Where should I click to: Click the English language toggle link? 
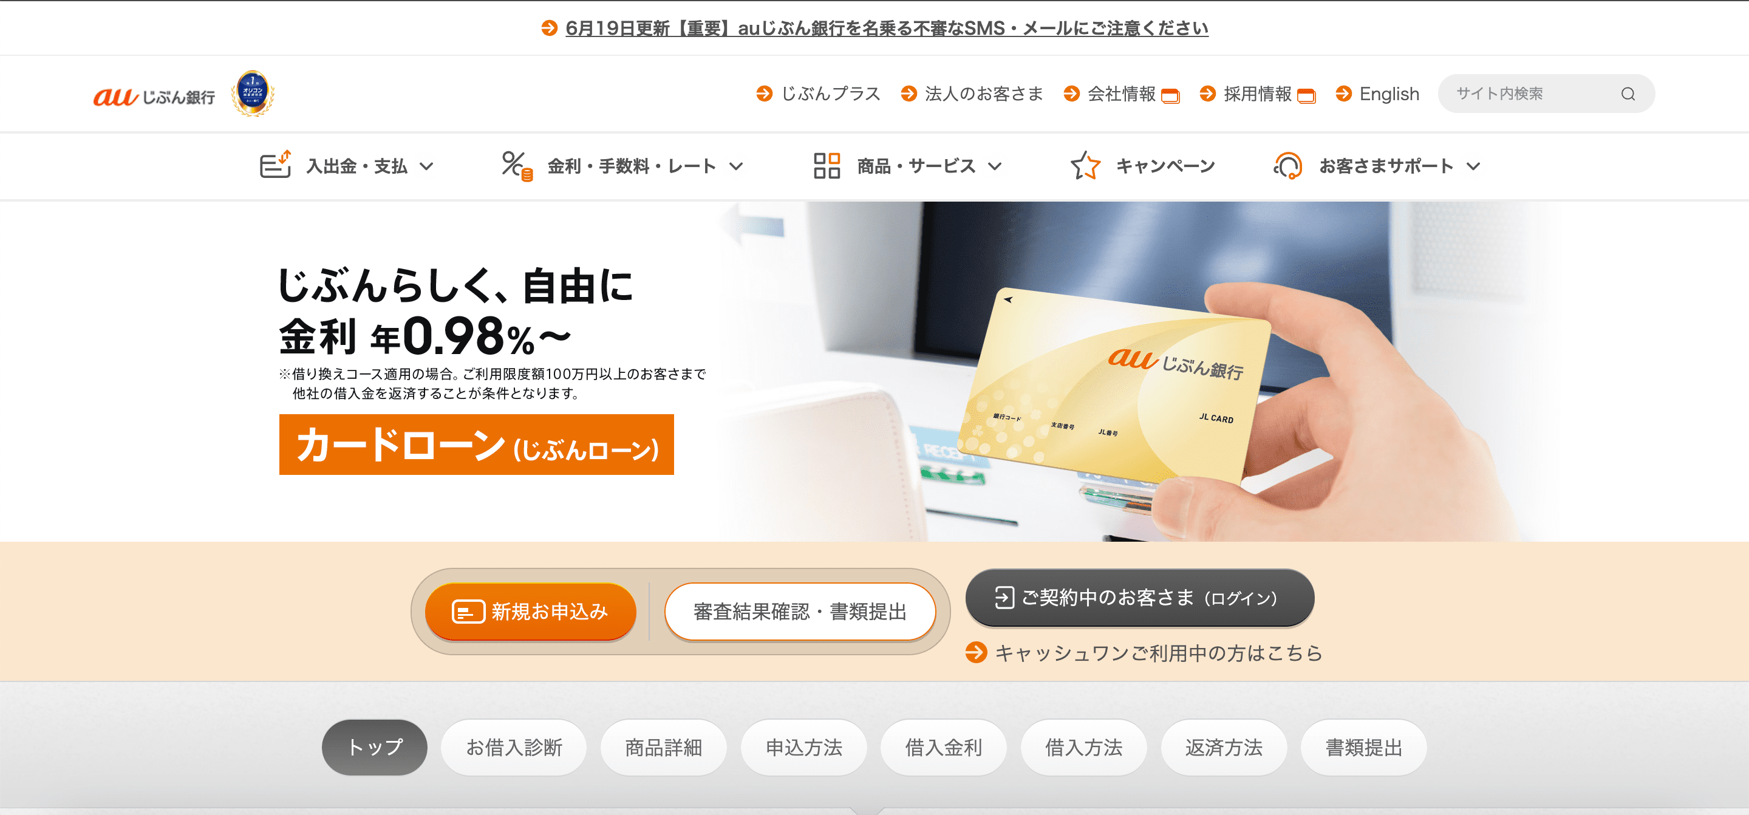(x=1385, y=94)
